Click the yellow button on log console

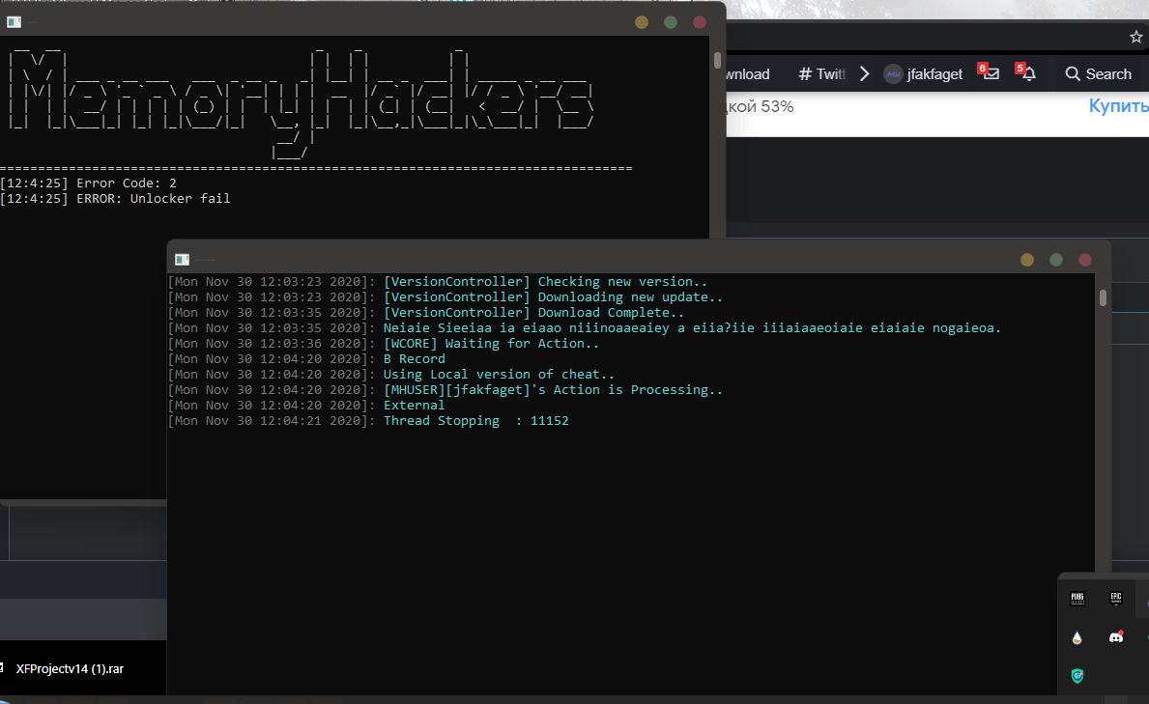[x=1026, y=260]
